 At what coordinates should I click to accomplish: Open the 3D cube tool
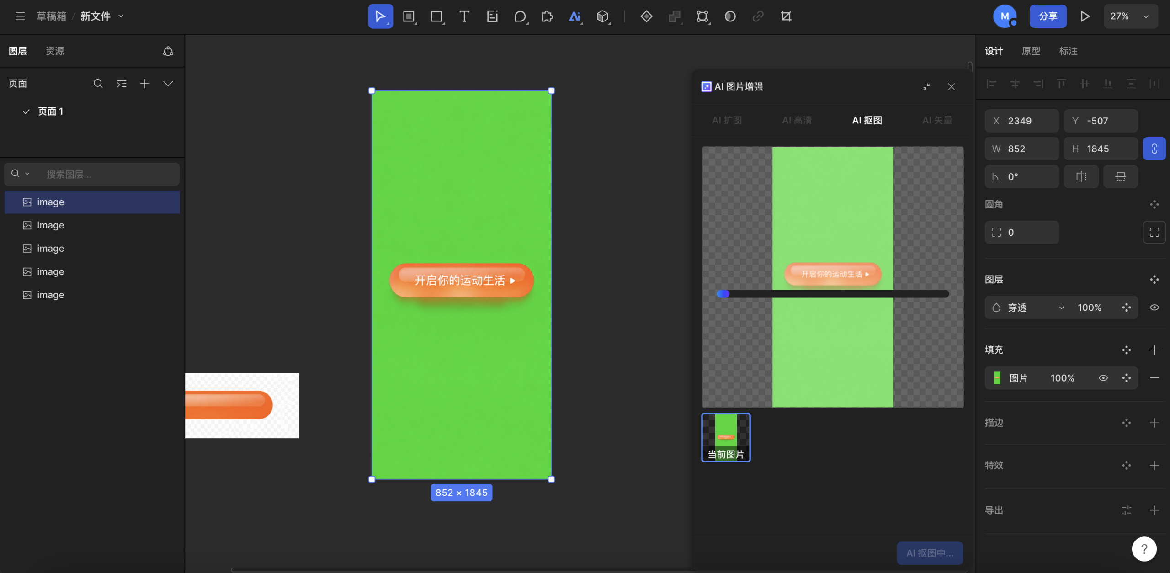pos(603,16)
